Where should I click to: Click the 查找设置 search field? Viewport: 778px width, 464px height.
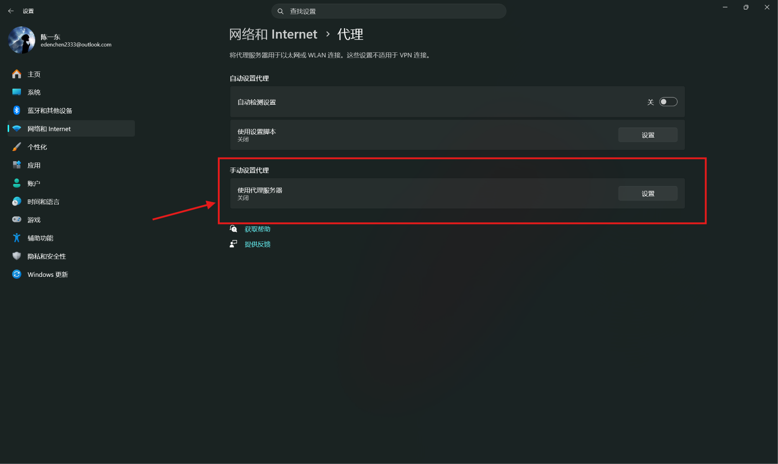pyautogui.click(x=389, y=11)
